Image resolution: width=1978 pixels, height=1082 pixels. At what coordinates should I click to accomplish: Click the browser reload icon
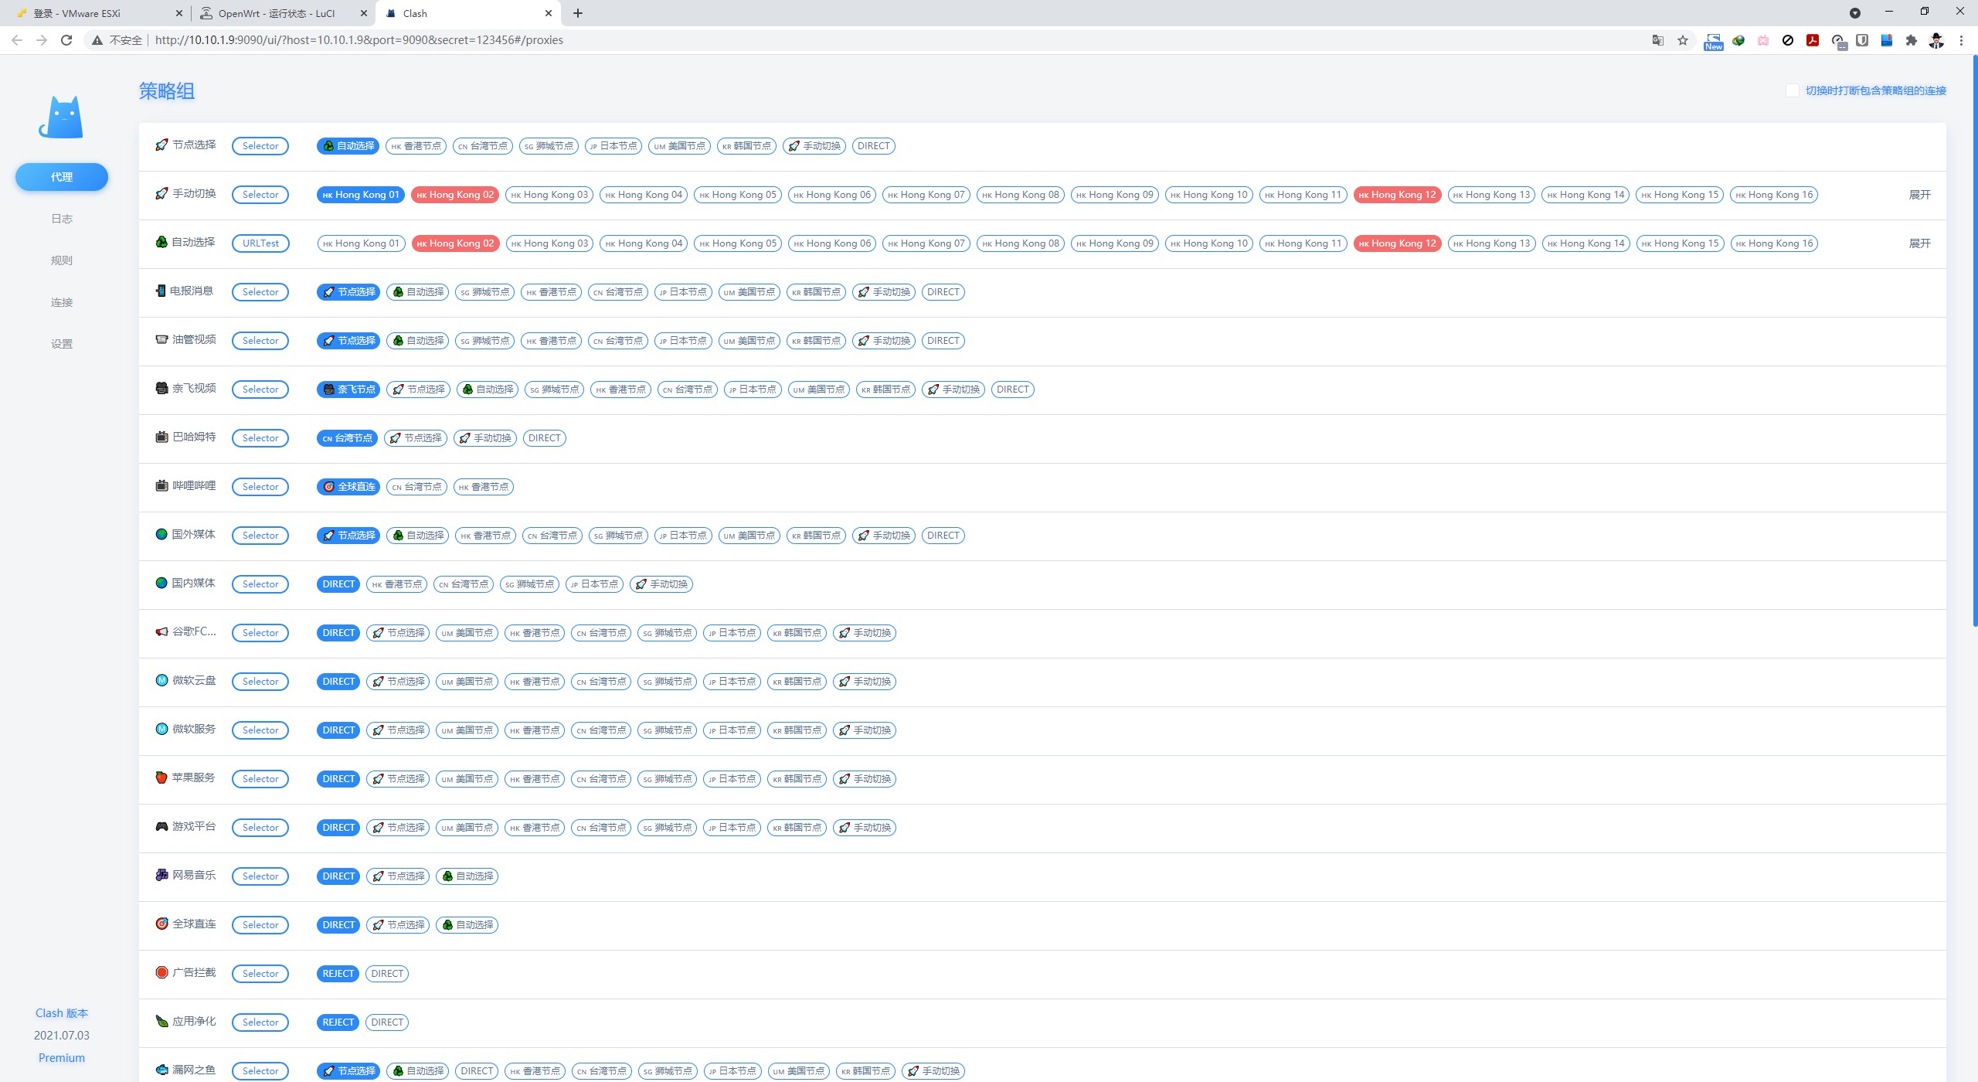coord(66,40)
